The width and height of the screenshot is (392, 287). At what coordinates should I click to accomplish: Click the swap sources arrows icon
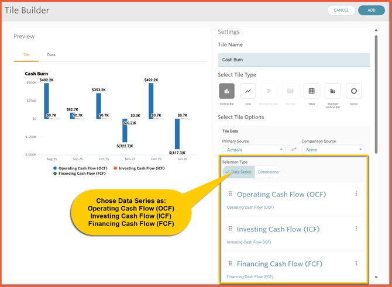(x=294, y=150)
